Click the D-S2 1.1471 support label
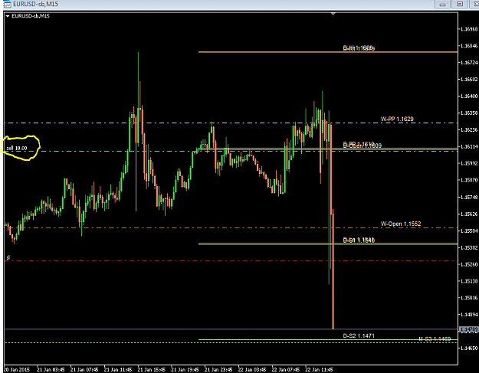The height and width of the screenshot is (373, 479). pyautogui.click(x=359, y=335)
